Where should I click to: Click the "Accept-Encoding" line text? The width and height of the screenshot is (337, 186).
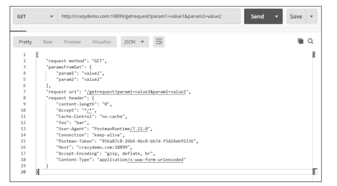(x=105, y=153)
